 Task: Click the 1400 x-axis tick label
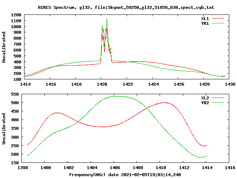46,168
